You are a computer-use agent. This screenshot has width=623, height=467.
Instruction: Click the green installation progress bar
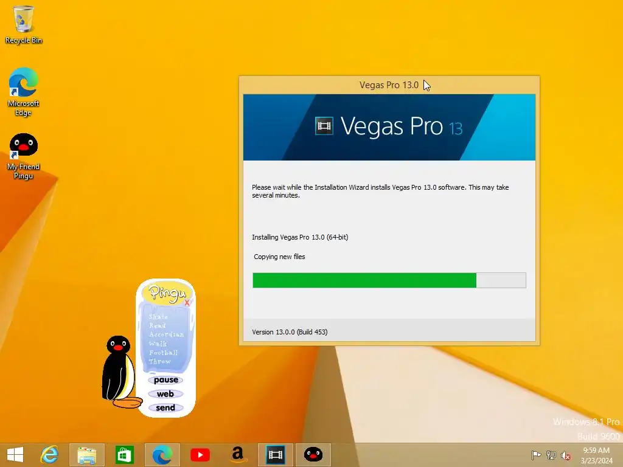tap(389, 280)
